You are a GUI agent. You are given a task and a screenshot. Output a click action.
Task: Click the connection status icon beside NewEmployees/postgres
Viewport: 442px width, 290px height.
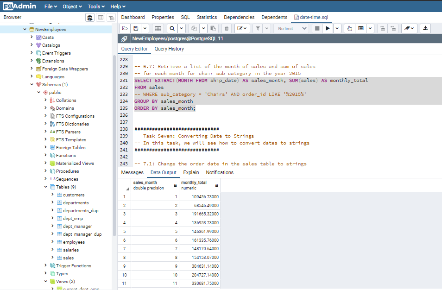pyautogui.click(x=125, y=39)
